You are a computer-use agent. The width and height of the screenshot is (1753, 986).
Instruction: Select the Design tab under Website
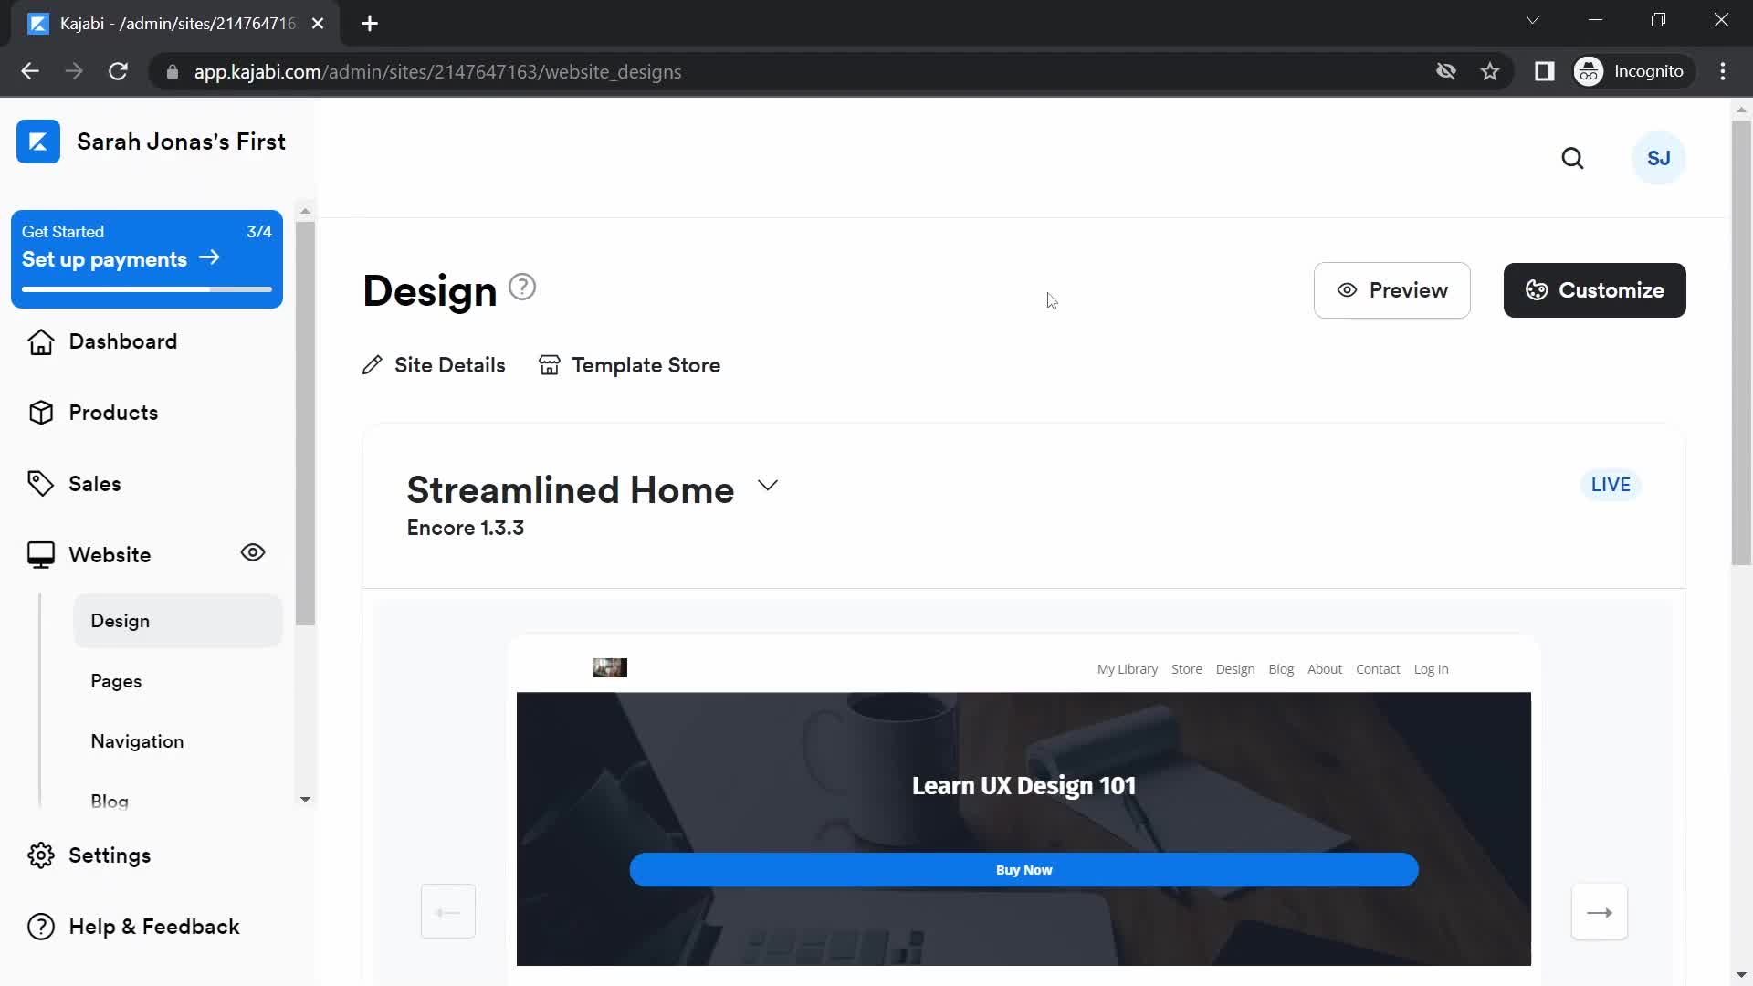pos(121,620)
